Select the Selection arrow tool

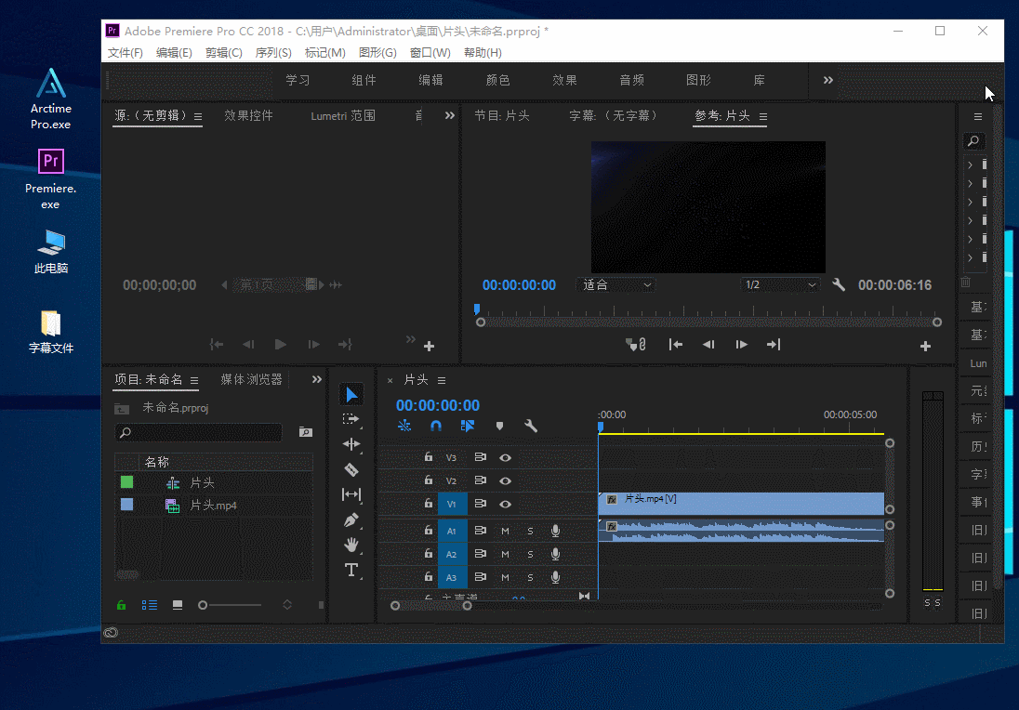point(351,394)
